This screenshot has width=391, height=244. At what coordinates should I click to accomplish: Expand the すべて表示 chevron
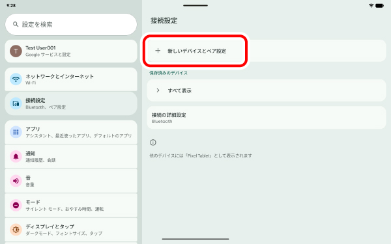click(x=158, y=90)
